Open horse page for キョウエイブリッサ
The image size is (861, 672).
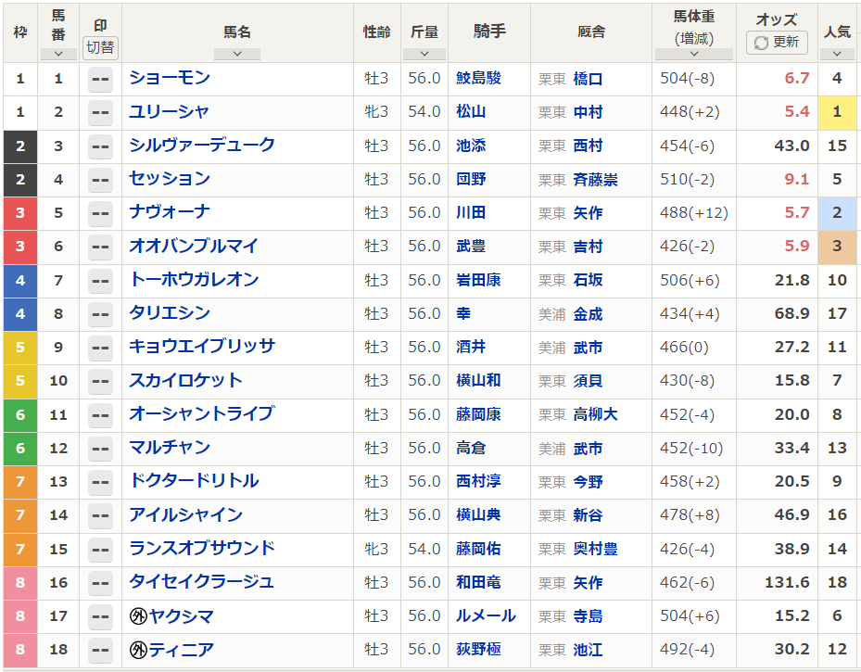[202, 347]
